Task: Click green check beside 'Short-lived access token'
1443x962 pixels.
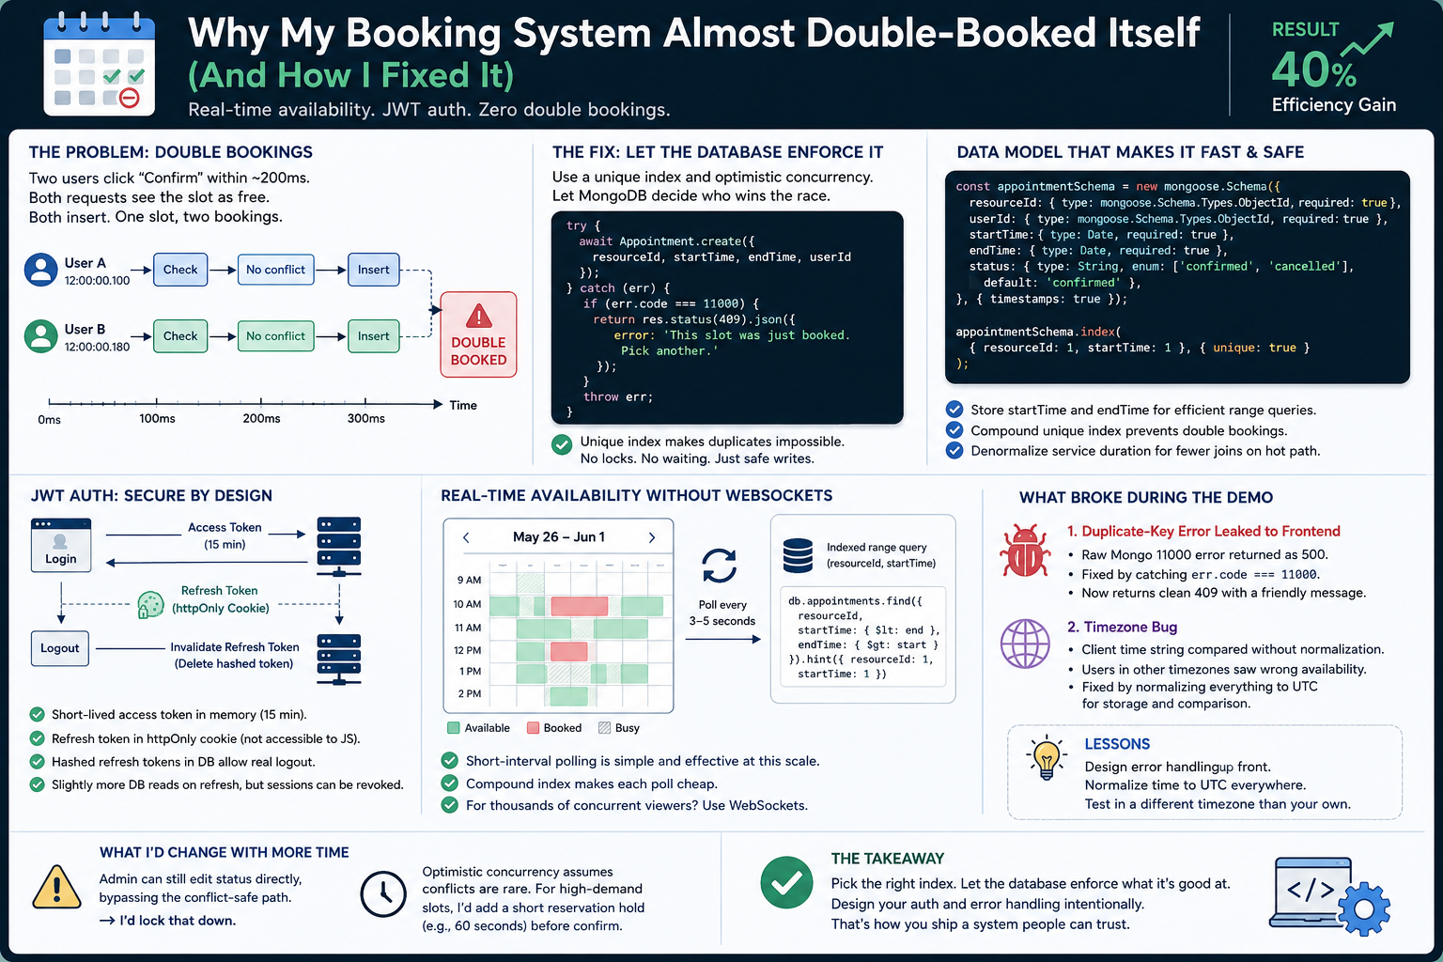Action: click(38, 714)
